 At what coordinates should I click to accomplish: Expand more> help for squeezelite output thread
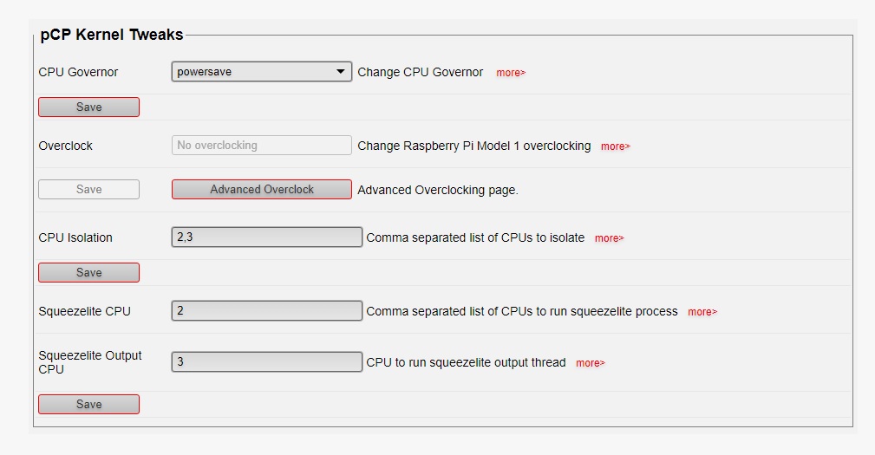[590, 363]
